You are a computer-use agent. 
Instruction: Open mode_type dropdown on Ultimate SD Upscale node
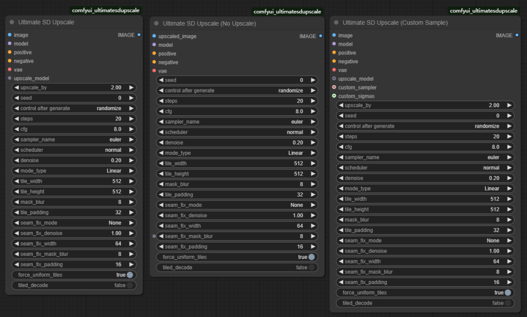[74, 171]
